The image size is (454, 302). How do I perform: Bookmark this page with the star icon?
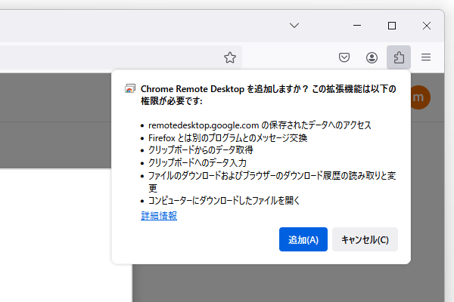(x=230, y=57)
